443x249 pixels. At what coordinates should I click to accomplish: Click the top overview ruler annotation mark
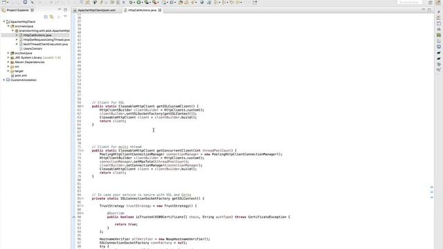[x=432, y=187]
